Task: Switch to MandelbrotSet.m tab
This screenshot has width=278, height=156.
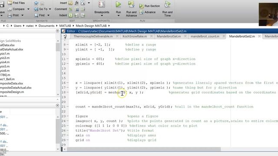Action: (x=169, y=36)
